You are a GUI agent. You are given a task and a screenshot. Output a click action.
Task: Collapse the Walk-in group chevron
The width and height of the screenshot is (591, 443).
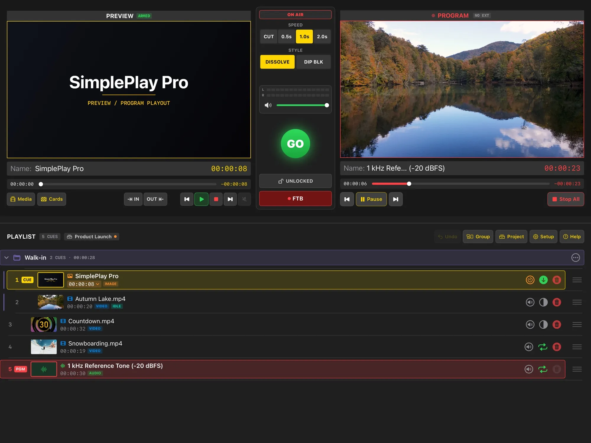[x=7, y=258]
